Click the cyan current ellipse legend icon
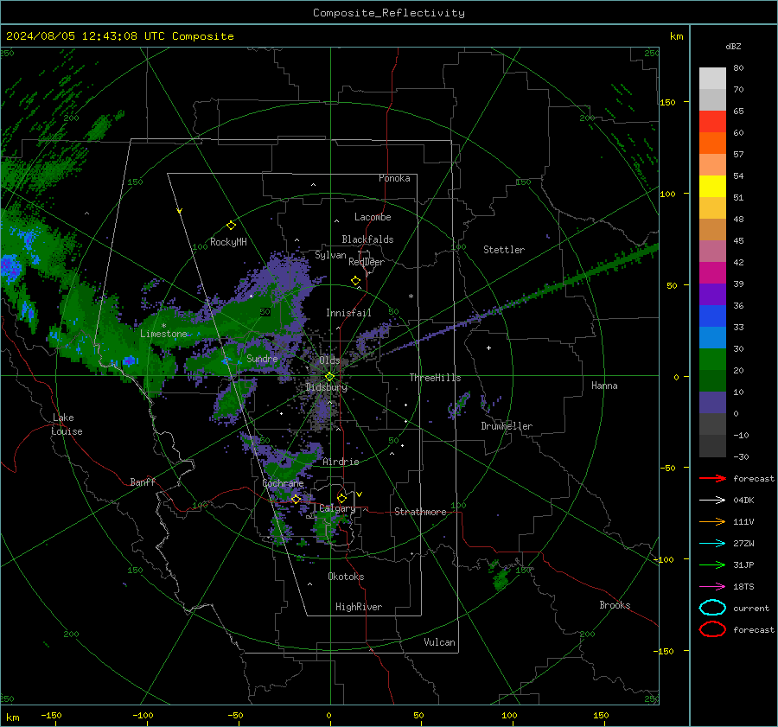 (712, 608)
